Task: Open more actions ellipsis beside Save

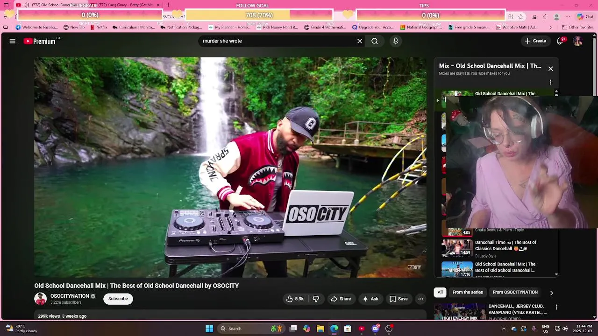Action: coord(420,299)
